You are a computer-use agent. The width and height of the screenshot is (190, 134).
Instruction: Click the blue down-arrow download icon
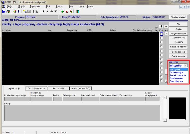coord(19,11)
